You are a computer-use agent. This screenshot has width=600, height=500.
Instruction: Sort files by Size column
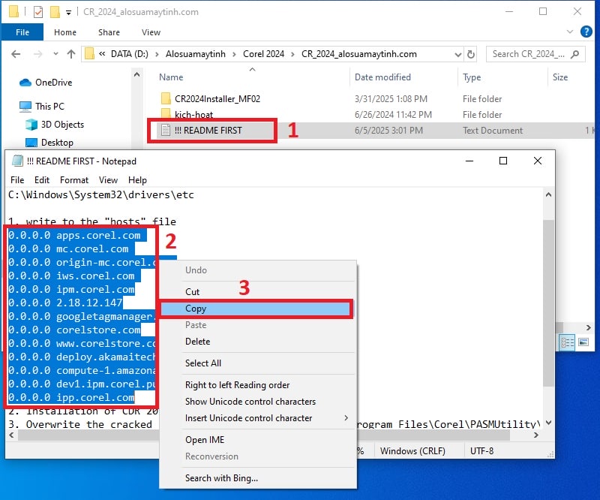tap(560, 77)
